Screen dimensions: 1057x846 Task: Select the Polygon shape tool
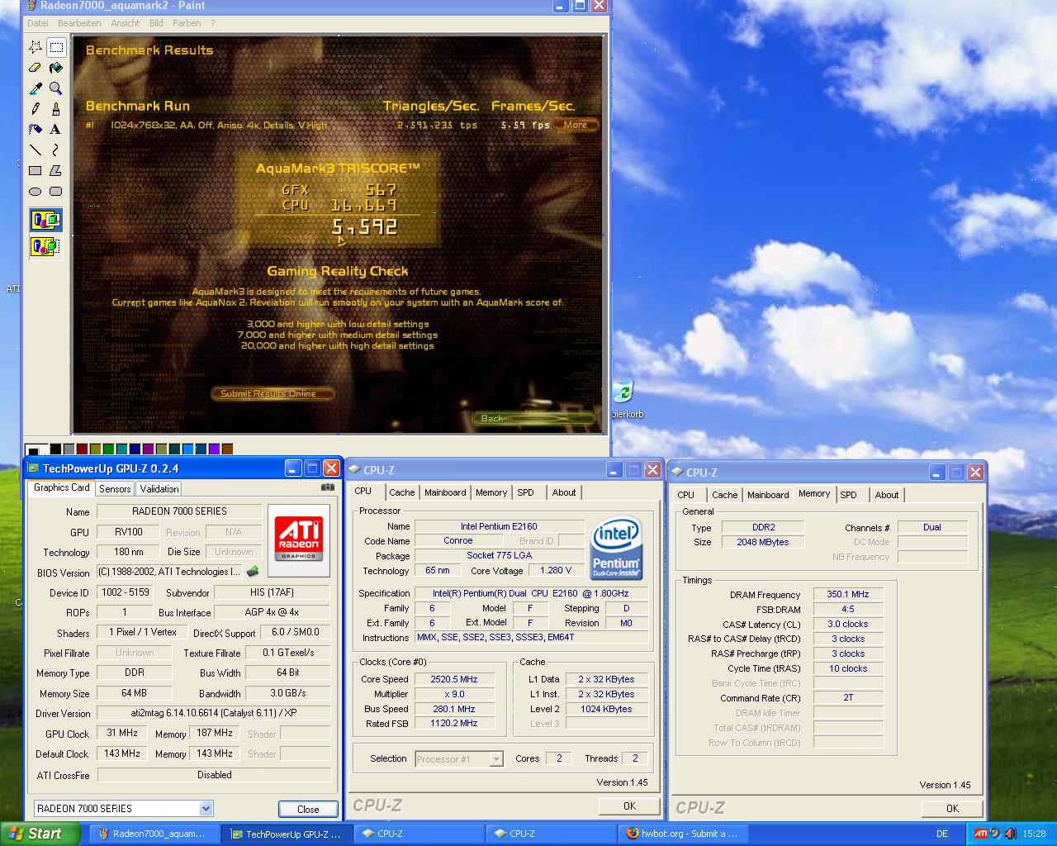coord(56,170)
